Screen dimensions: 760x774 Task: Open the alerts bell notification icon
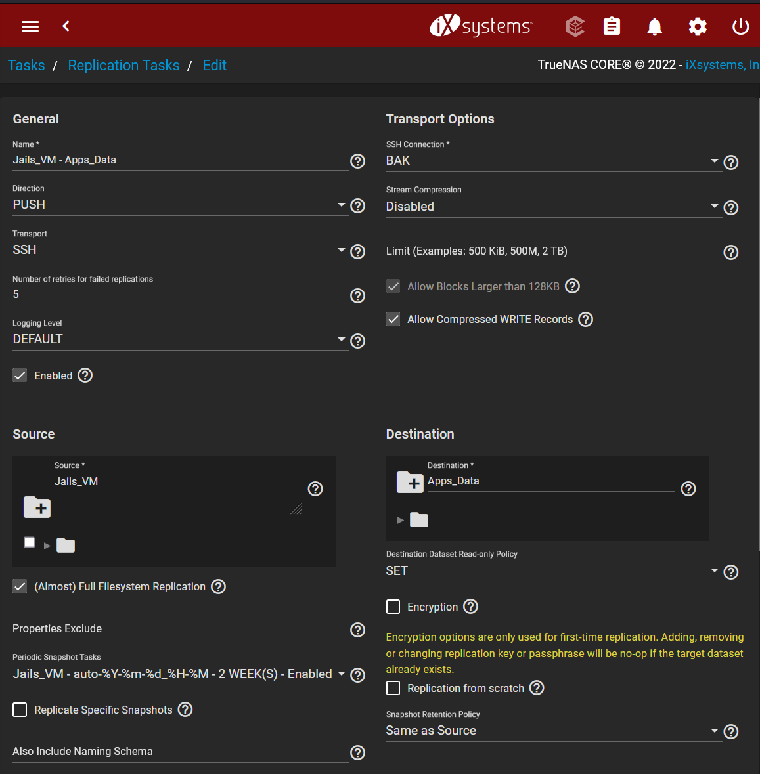point(654,26)
